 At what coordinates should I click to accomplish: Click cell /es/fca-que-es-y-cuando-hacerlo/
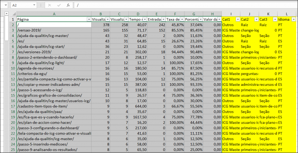pos(54,117)
